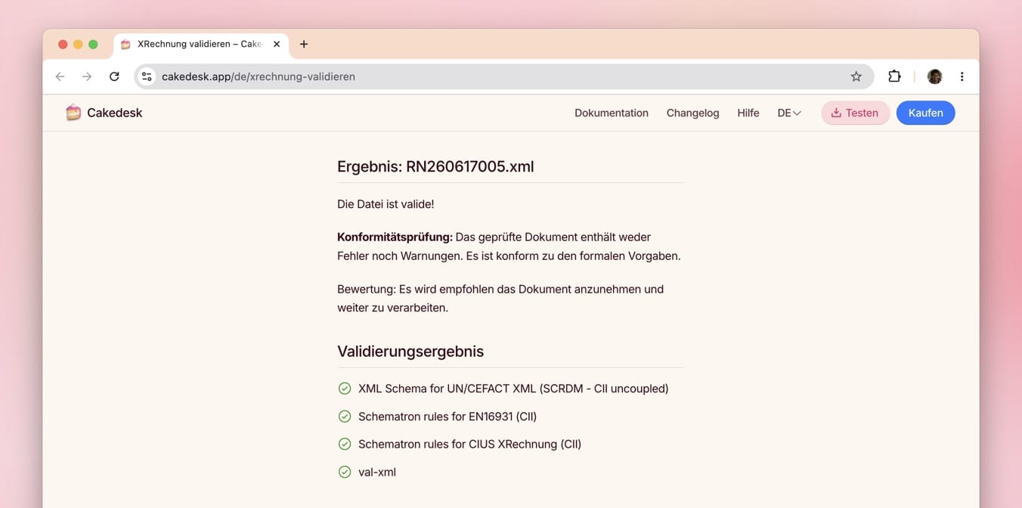The width and height of the screenshot is (1022, 508).
Task: Close the XRechnung validieren tab
Action: coord(277,44)
